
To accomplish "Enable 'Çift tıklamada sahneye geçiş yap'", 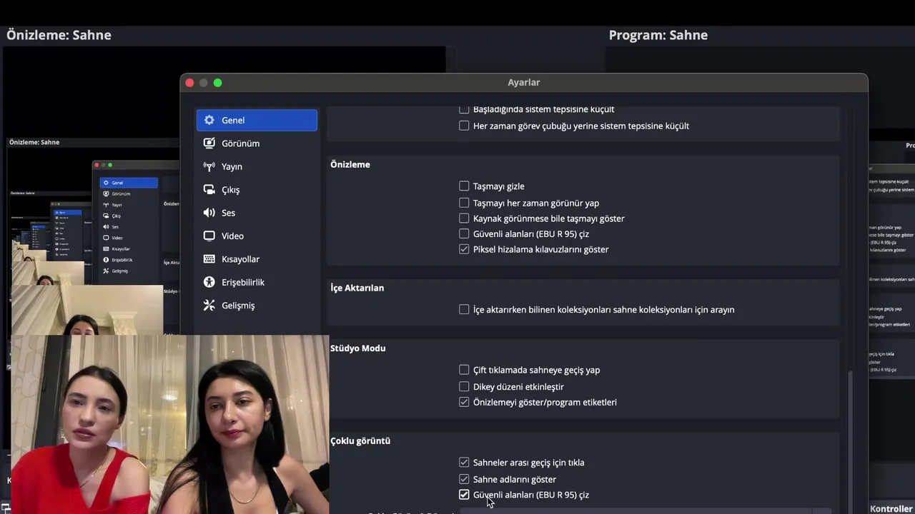I will [x=464, y=370].
